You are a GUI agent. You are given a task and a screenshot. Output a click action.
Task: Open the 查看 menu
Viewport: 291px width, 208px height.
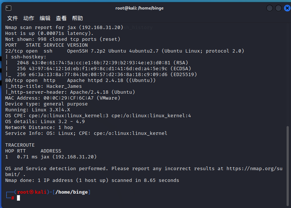click(x=61, y=18)
